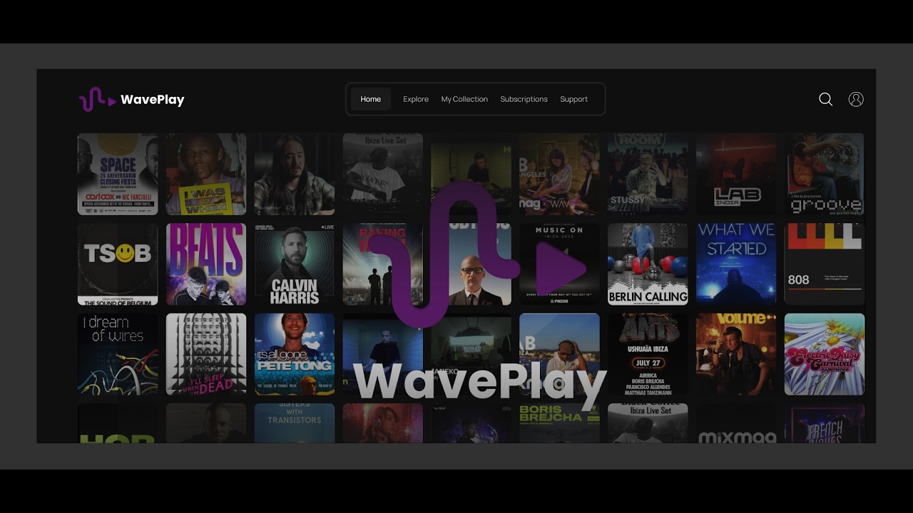Select the Pete Tong thumbnail

point(295,354)
